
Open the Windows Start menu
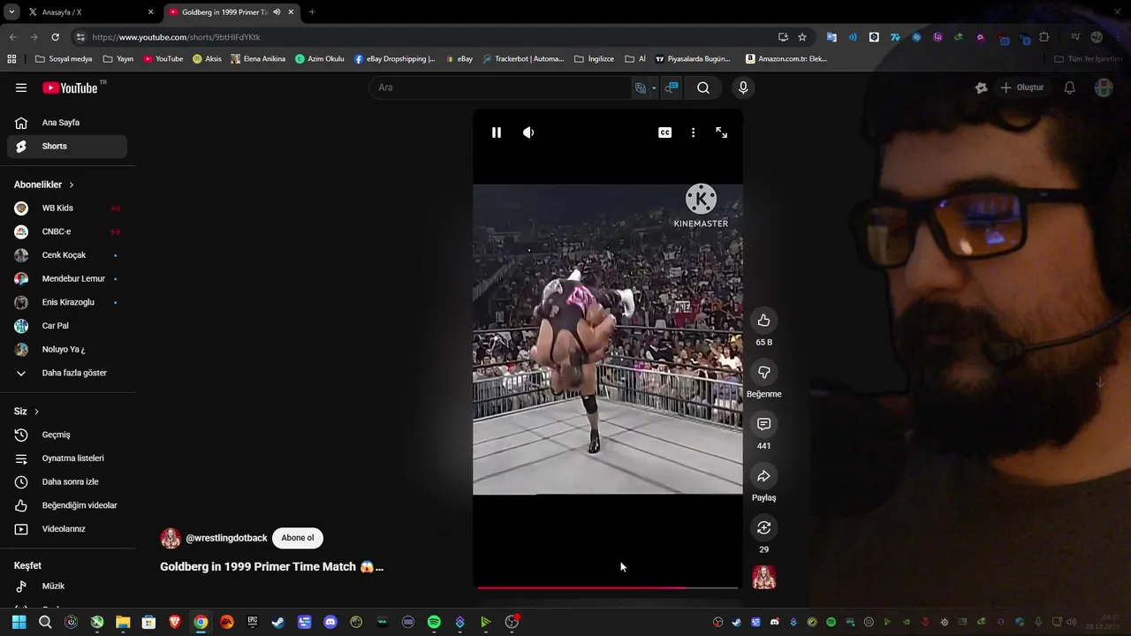pos(19,622)
